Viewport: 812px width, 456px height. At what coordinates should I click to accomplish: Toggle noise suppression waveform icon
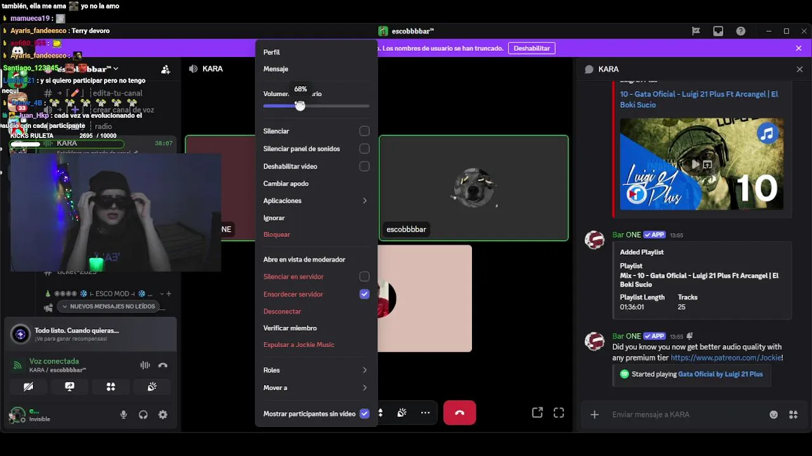coord(145,365)
